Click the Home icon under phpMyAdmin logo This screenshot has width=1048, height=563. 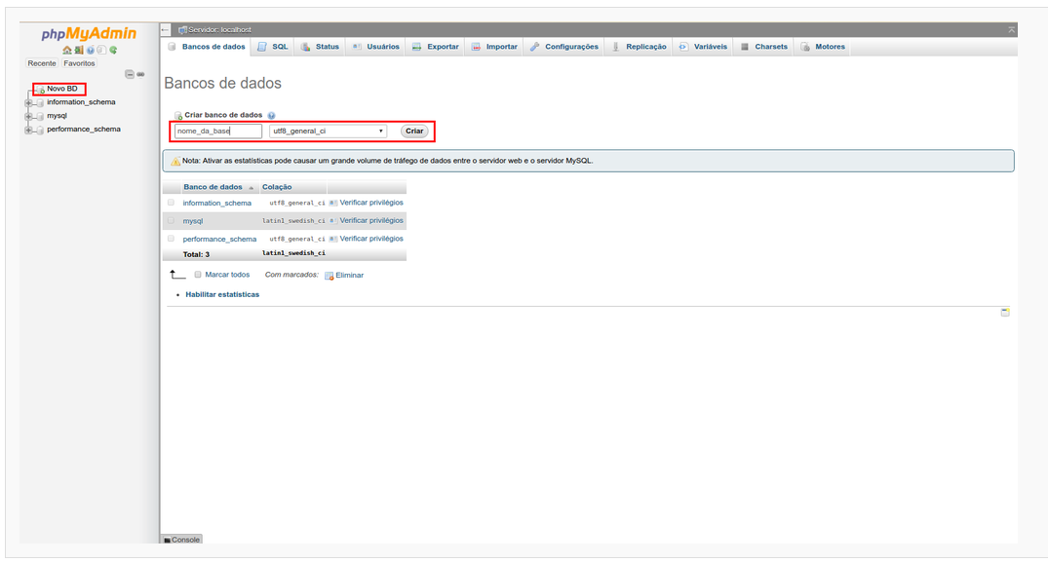pyautogui.click(x=66, y=50)
